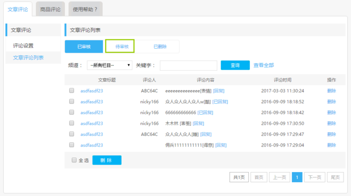Click commenter ABC64C in the 11:30:24 row
The image size is (351, 196).
[x=149, y=91]
